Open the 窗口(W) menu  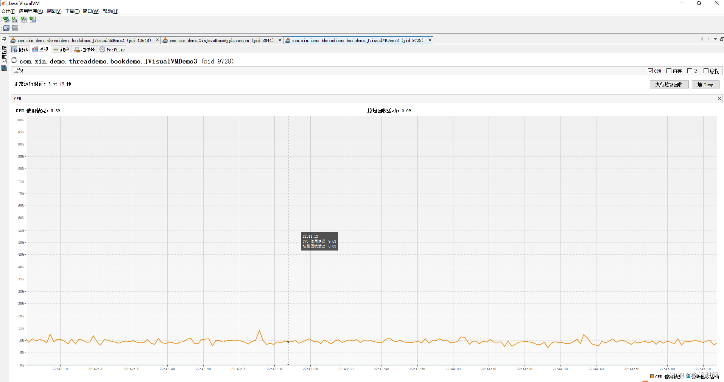91,11
